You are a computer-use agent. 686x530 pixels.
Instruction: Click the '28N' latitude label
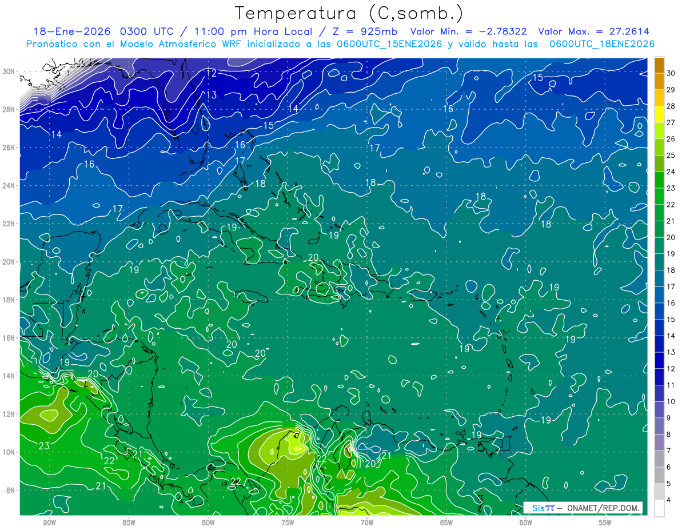10,109
